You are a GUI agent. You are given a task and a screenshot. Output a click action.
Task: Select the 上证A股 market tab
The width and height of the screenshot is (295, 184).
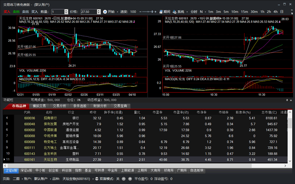point(11,171)
